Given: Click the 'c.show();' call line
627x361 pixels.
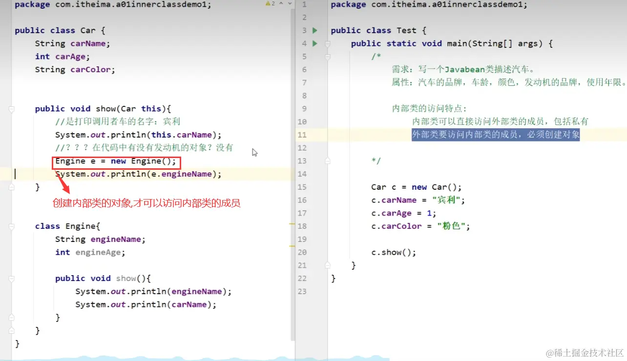Looking at the screenshot, I should coord(394,252).
